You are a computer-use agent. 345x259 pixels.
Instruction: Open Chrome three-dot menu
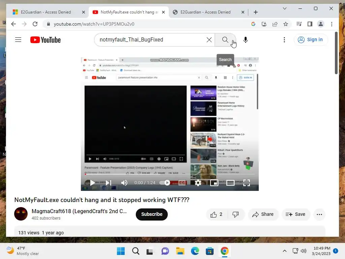click(332, 24)
